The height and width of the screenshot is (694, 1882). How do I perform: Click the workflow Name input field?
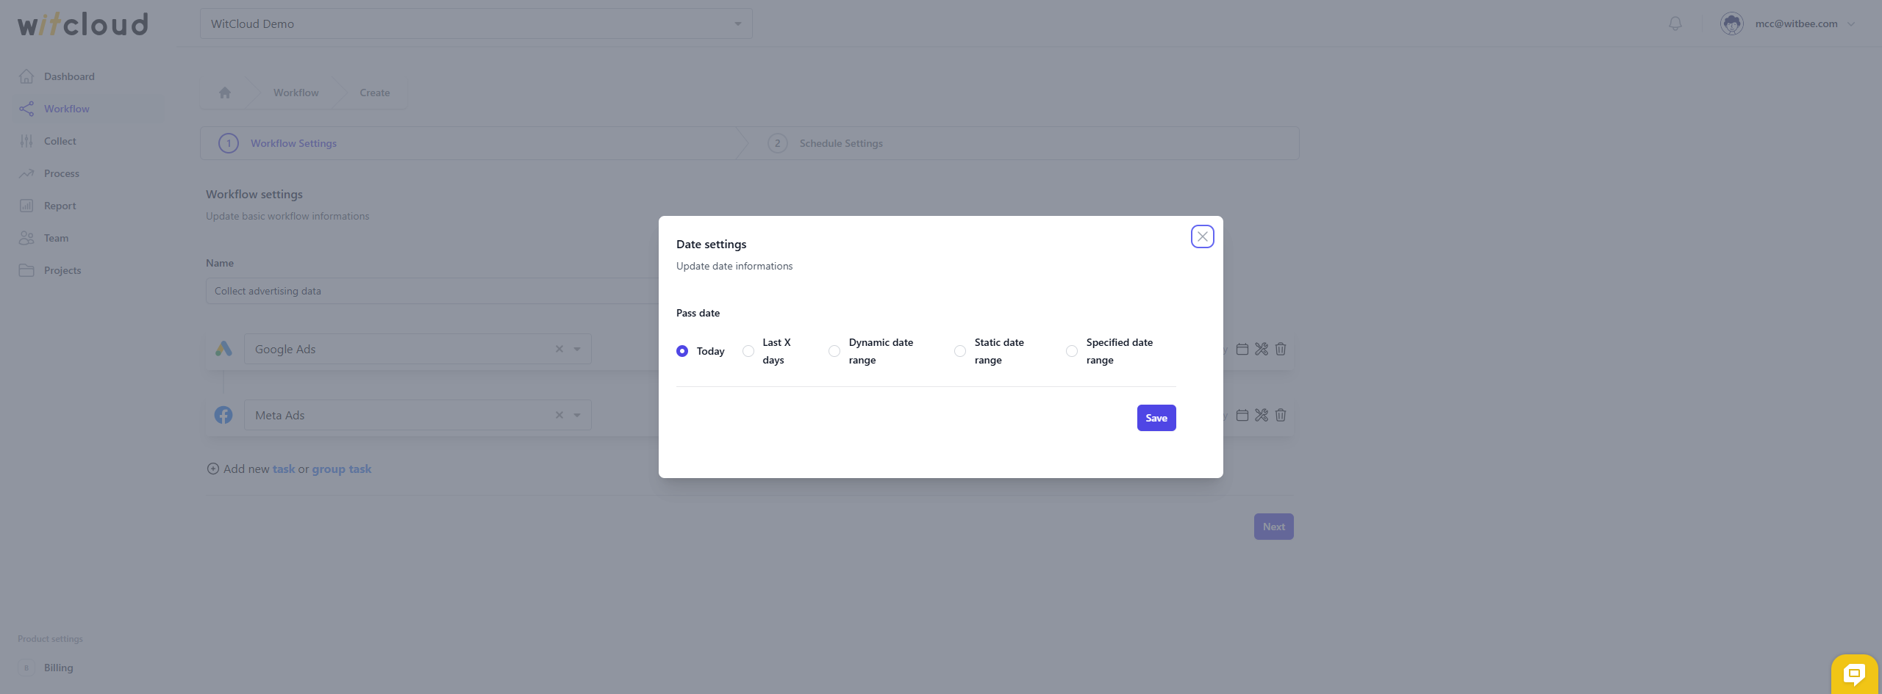click(x=432, y=291)
